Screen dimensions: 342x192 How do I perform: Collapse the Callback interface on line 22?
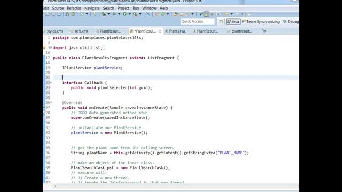point(51,83)
